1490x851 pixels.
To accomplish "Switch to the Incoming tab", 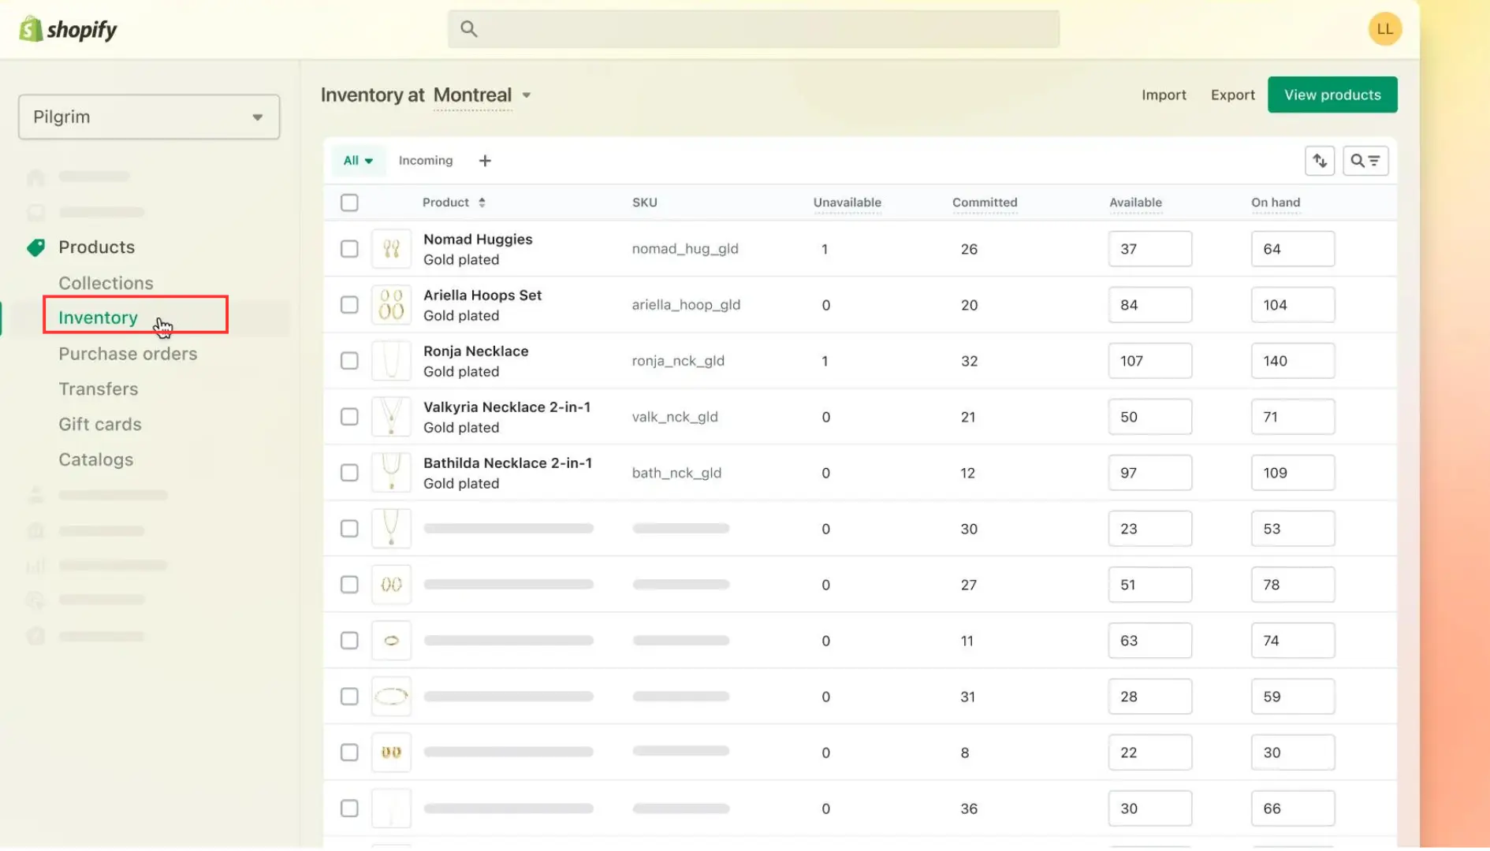I will (426, 161).
